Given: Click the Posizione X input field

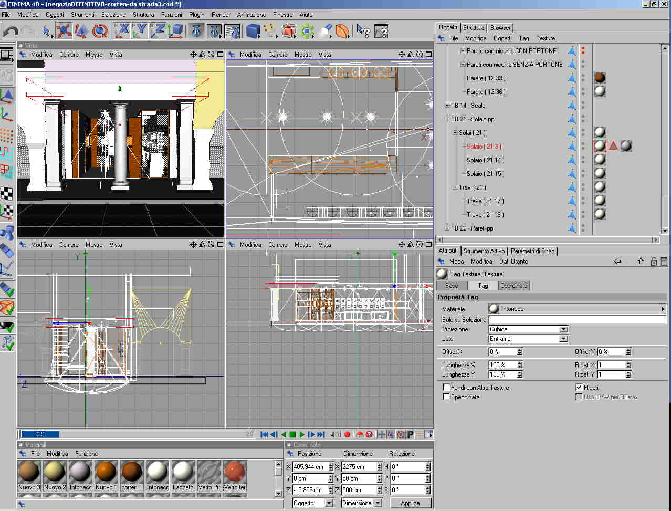Looking at the screenshot, I should 309,467.
